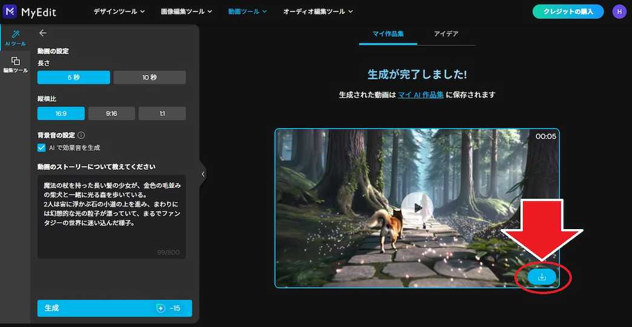Screen dimensions: 632x327
Task: Click into the video story text box
Action: [111, 216]
